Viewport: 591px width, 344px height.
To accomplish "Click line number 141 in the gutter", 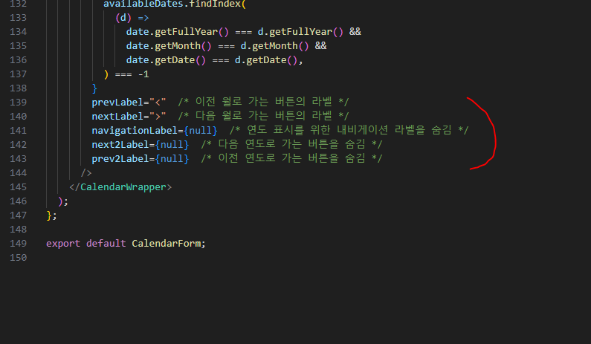I will click(18, 130).
